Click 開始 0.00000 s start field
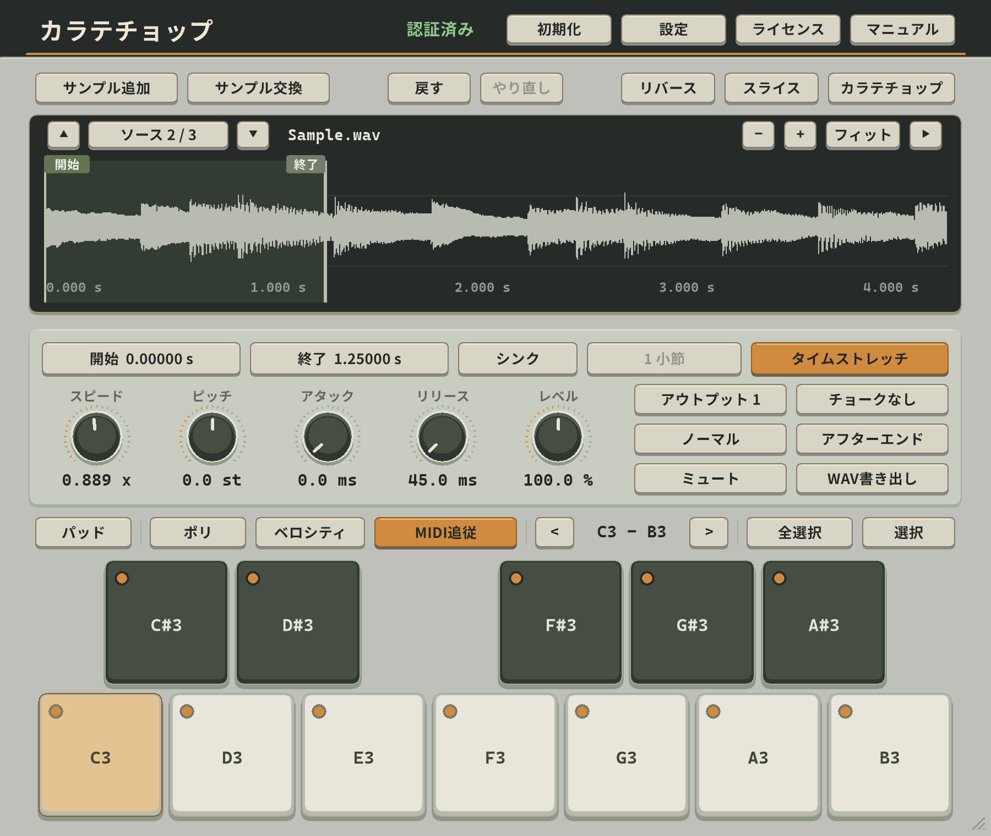991x836 pixels. (x=141, y=359)
